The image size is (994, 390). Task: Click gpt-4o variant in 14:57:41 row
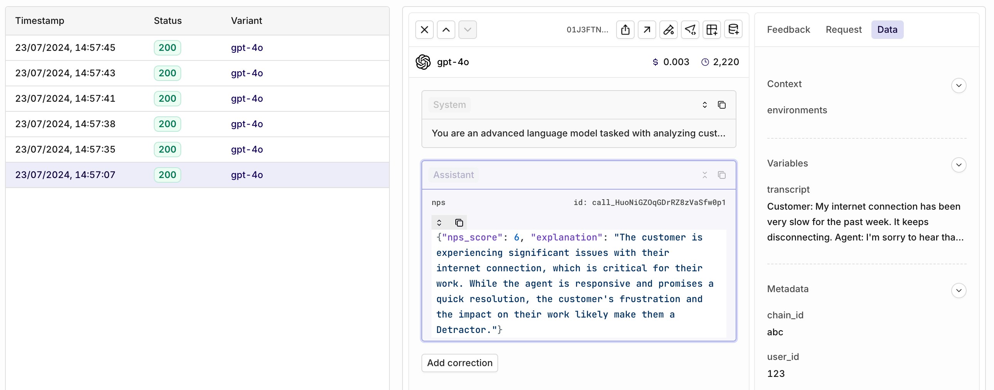click(x=247, y=99)
